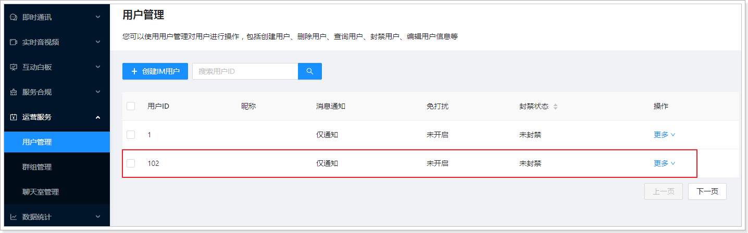Toggle the select-all checkbox in table header

[131, 106]
